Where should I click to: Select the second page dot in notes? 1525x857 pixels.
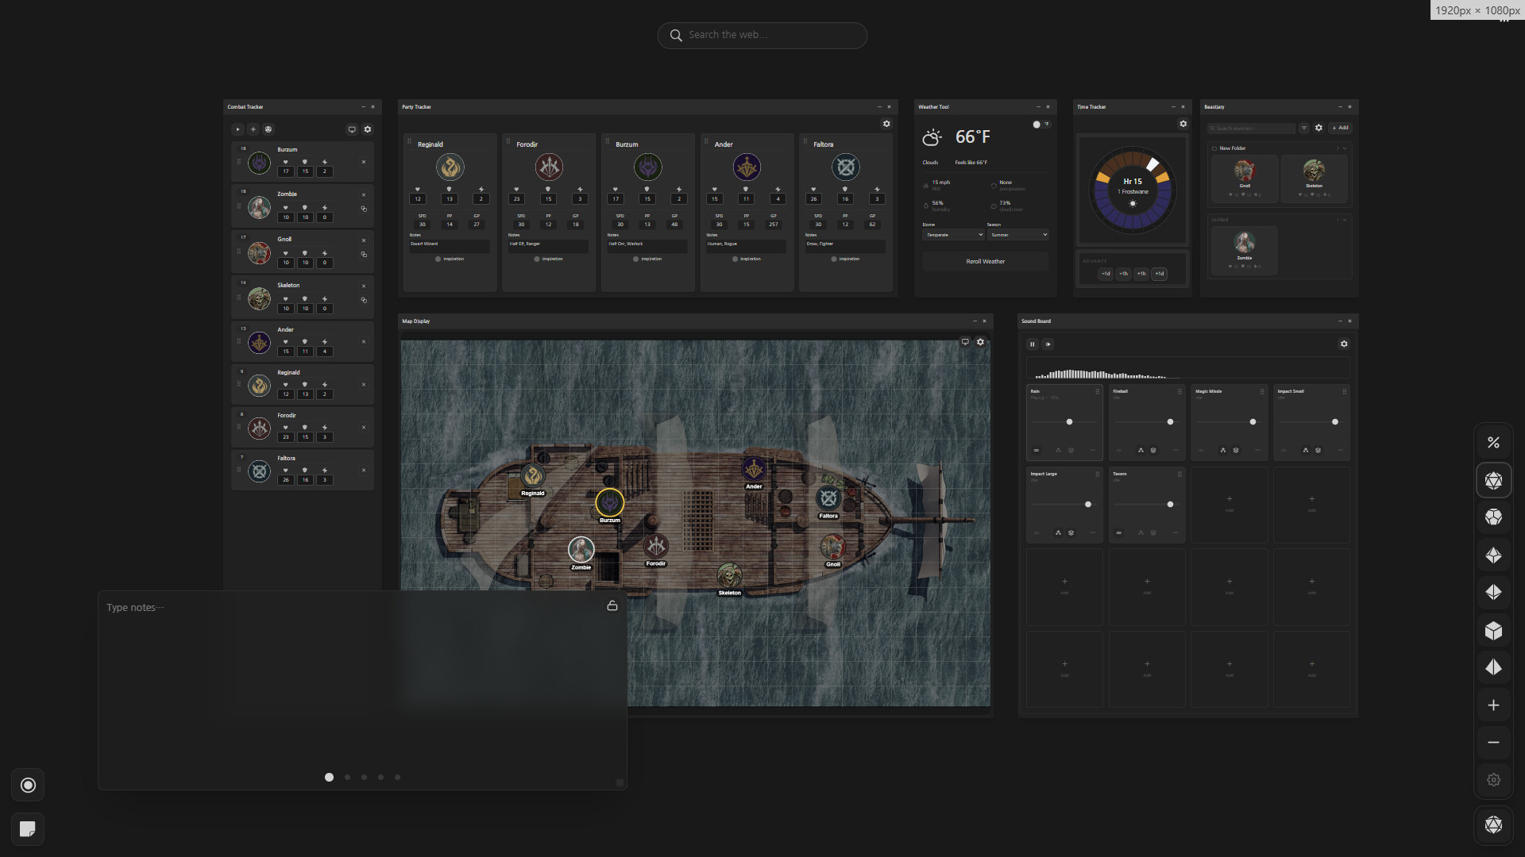click(346, 777)
